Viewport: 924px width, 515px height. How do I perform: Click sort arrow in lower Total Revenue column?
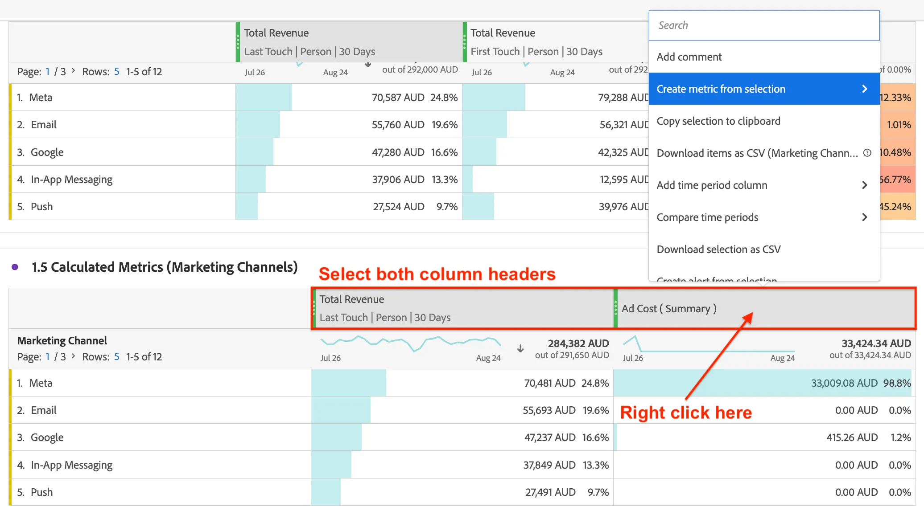[520, 348]
